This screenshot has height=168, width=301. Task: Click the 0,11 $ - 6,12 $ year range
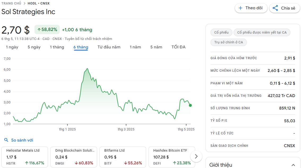(x=283, y=83)
